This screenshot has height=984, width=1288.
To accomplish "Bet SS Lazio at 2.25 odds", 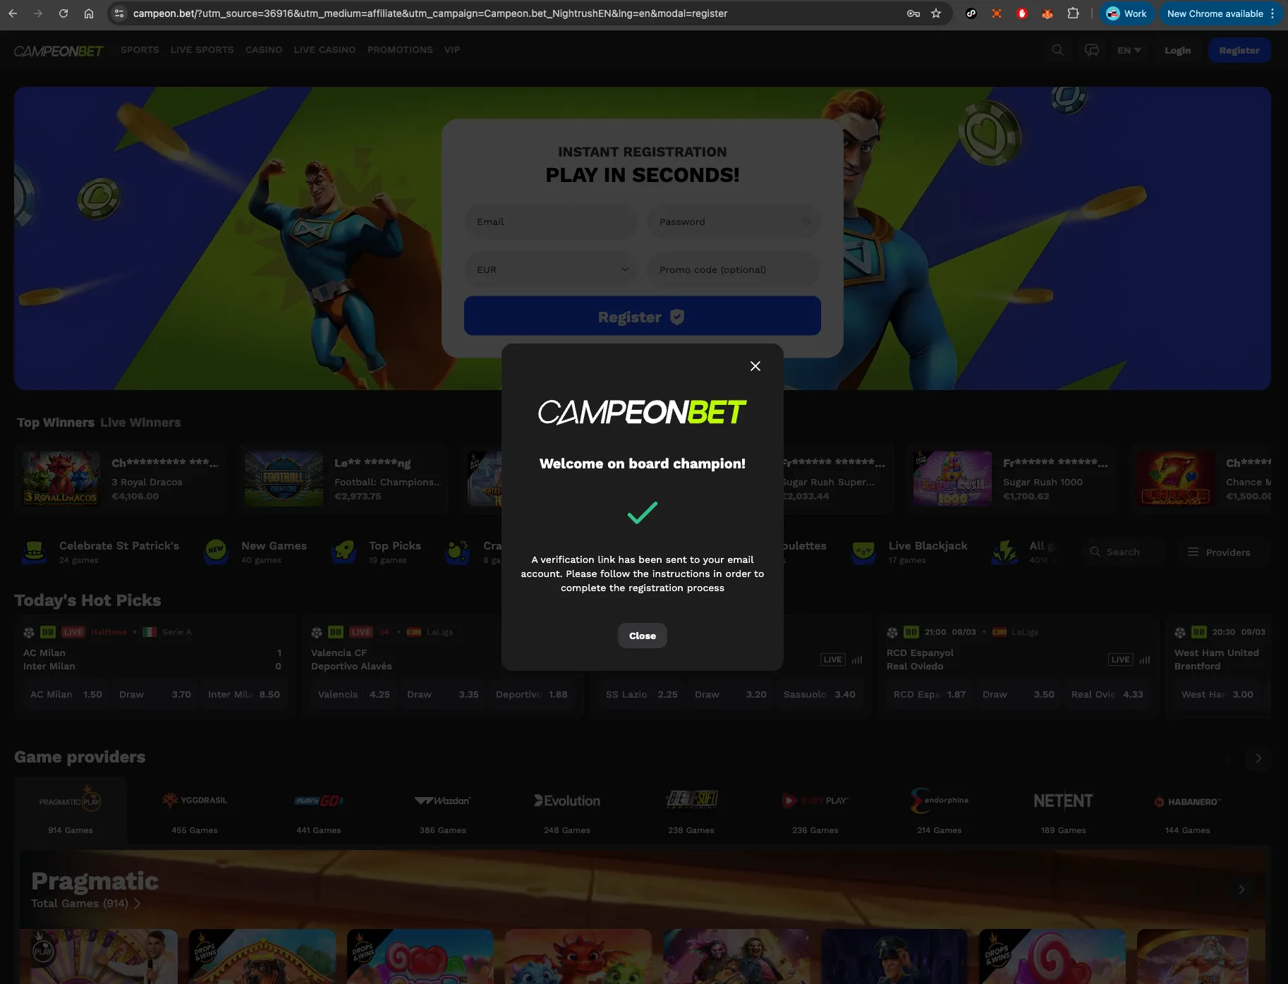I will 642,695.
